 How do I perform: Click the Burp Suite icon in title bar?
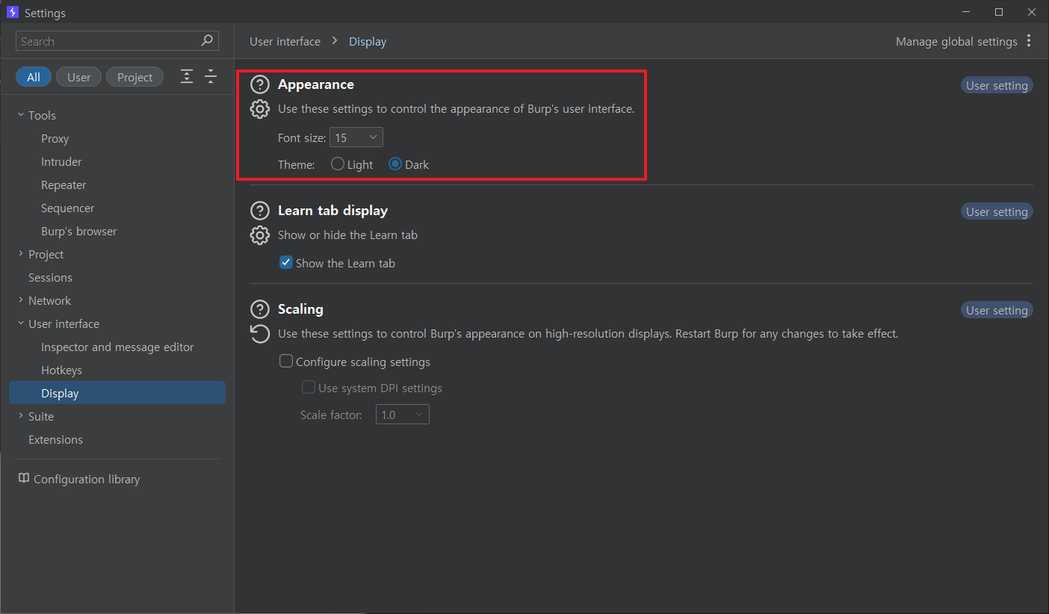12,13
